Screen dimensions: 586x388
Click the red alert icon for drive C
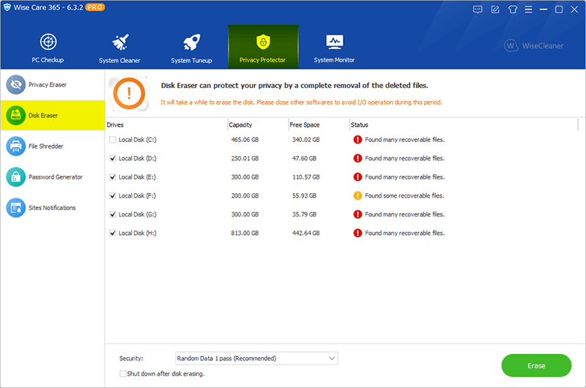point(357,140)
